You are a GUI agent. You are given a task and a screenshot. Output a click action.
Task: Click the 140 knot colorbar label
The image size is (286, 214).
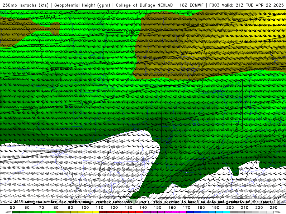[143, 208]
